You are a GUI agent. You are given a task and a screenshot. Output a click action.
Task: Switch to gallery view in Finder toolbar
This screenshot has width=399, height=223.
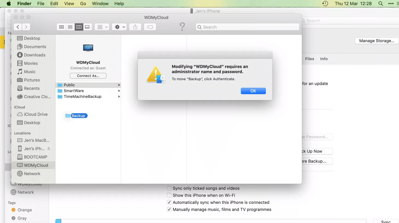pos(87,27)
